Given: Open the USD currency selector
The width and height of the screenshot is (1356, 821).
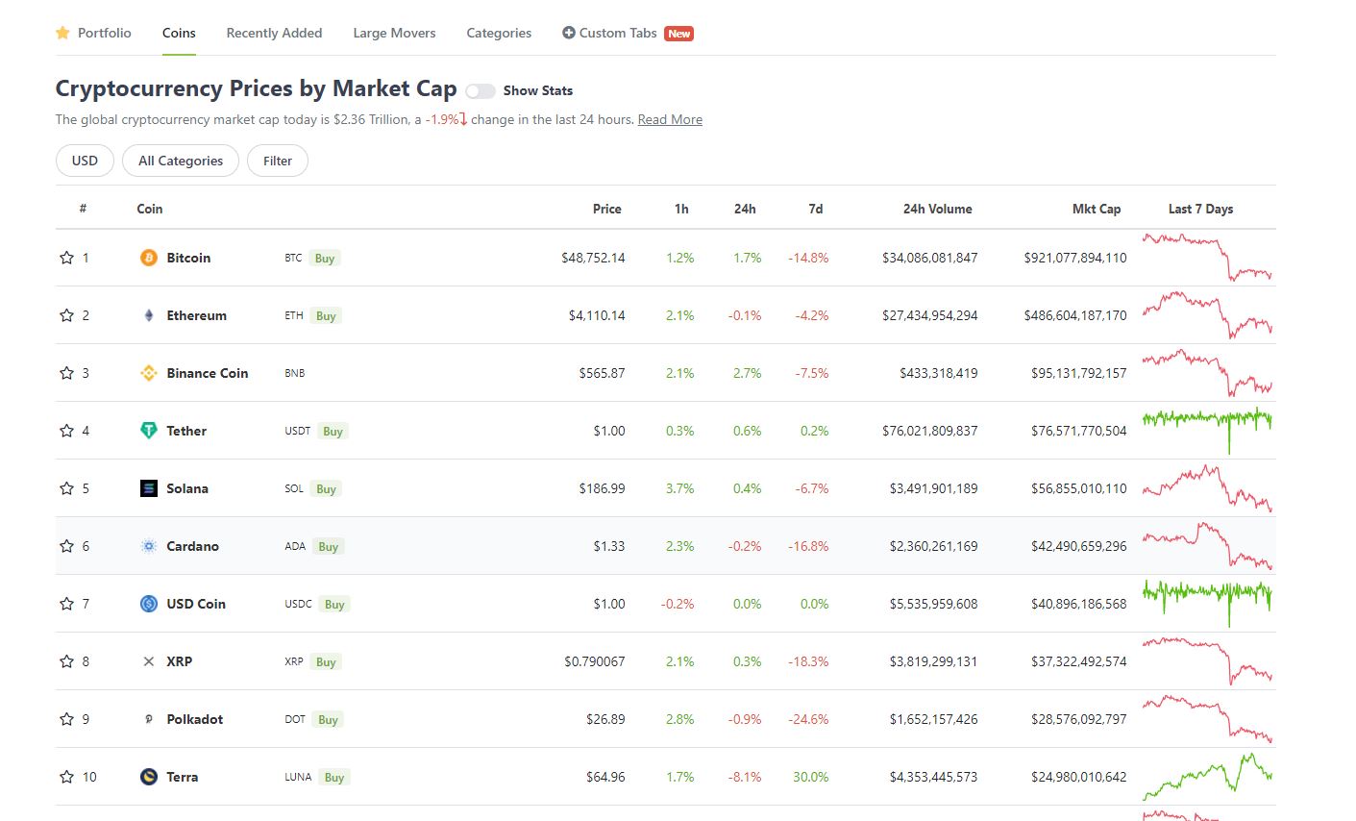Looking at the screenshot, I should 85,161.
